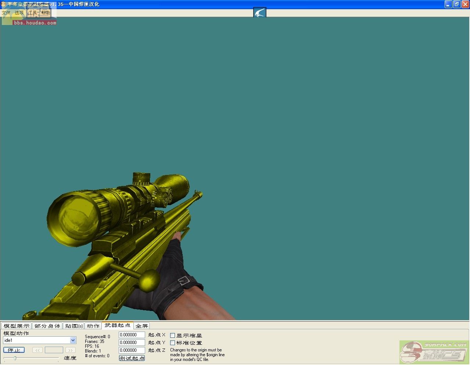Open the 文件 menu

6,13
